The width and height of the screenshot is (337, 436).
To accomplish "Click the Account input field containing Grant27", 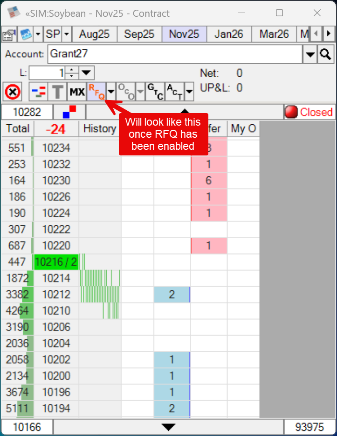I will coord(175,54).
